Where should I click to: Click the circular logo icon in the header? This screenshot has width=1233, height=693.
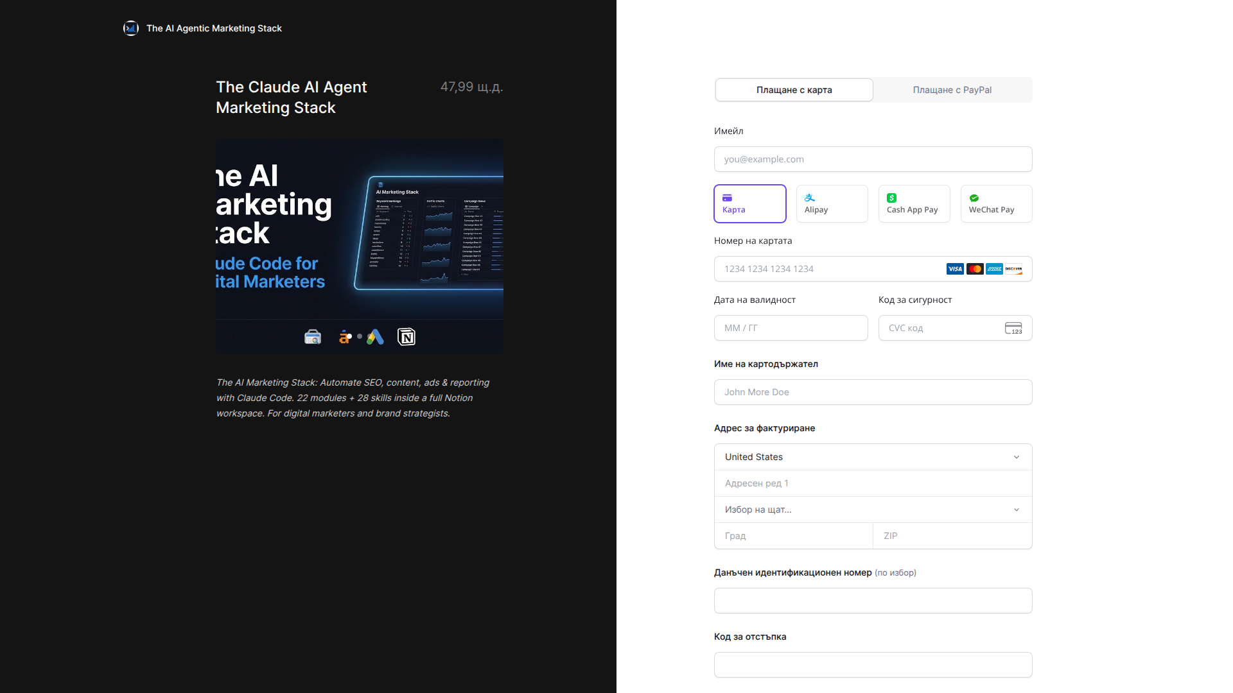131,28
